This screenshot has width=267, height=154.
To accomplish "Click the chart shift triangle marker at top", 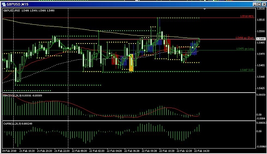I will [x=205, y=9].
